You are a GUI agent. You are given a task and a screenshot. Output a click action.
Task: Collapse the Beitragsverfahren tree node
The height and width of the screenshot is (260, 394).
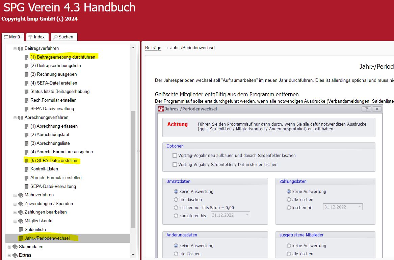pyautogui.click(x=15, y=48)
